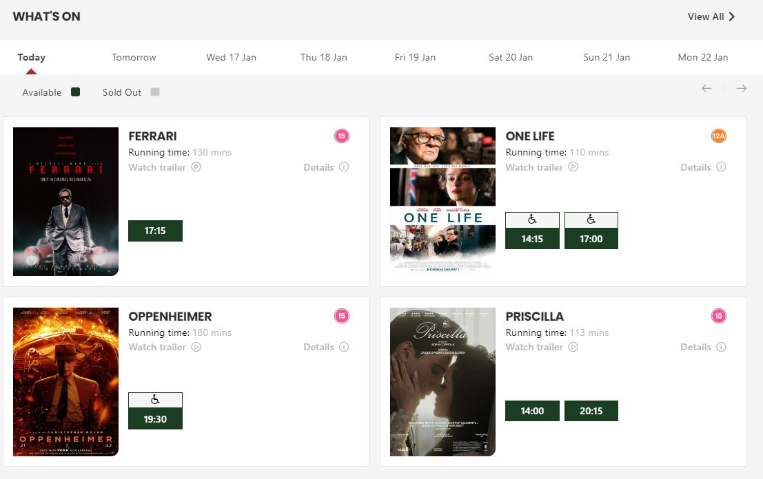Select the Sat 20 Jan tab
This screenshot has width=763, height=479.
coord(511,57)
